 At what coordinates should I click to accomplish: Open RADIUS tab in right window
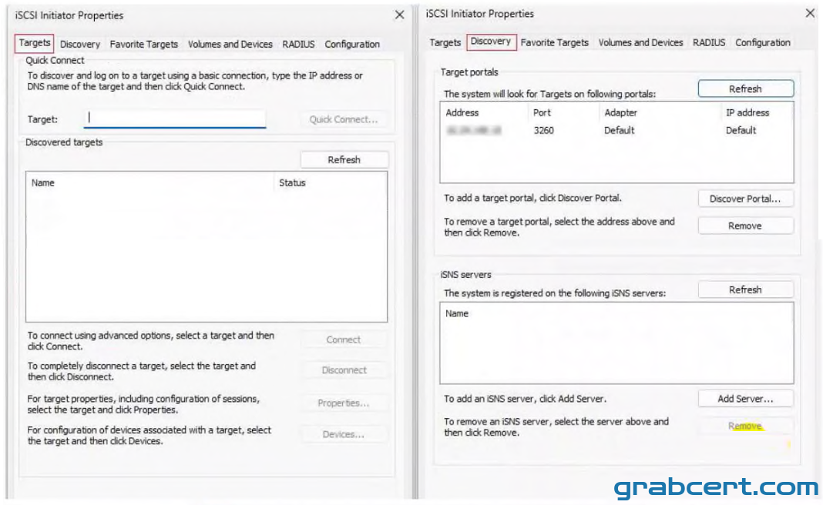tap(709, 42)
